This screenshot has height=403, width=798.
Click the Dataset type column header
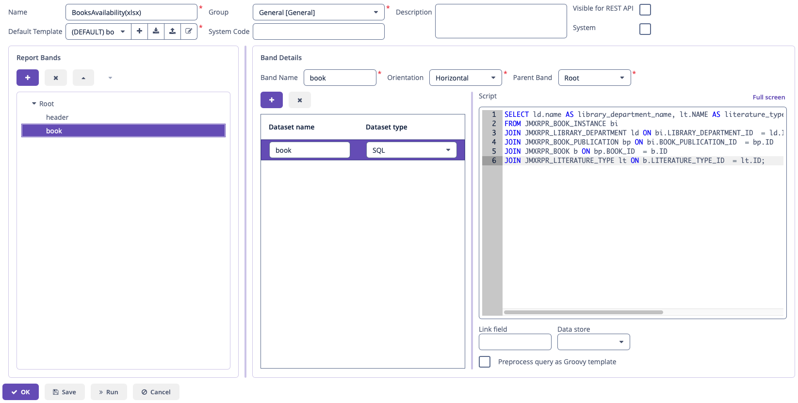(x=387, y=127)
